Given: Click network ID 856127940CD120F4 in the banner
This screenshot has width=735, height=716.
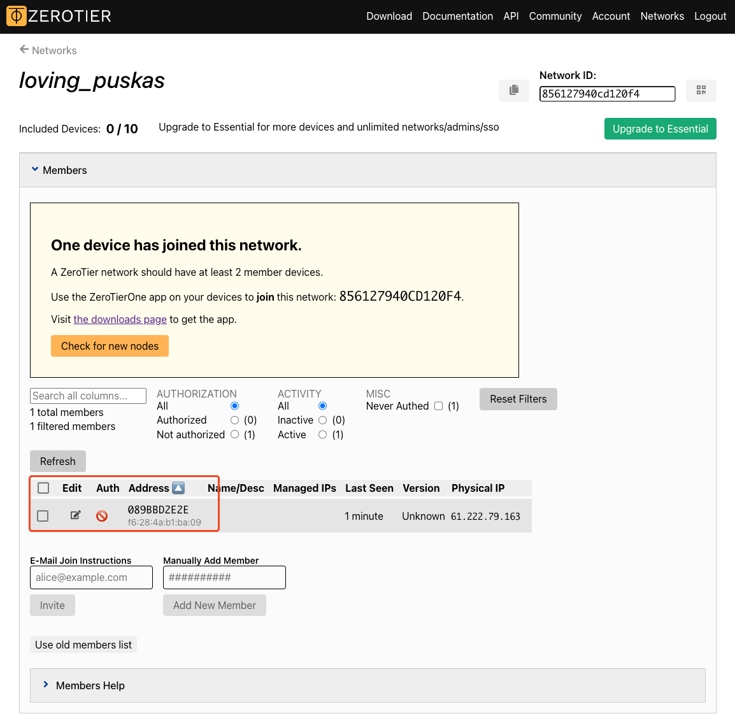Looking at the screenshot, I should (400, 296).
